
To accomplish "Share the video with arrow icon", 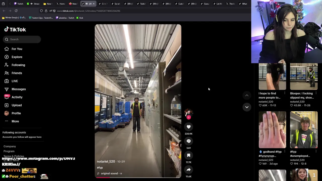I will click(x=188, y=170).
